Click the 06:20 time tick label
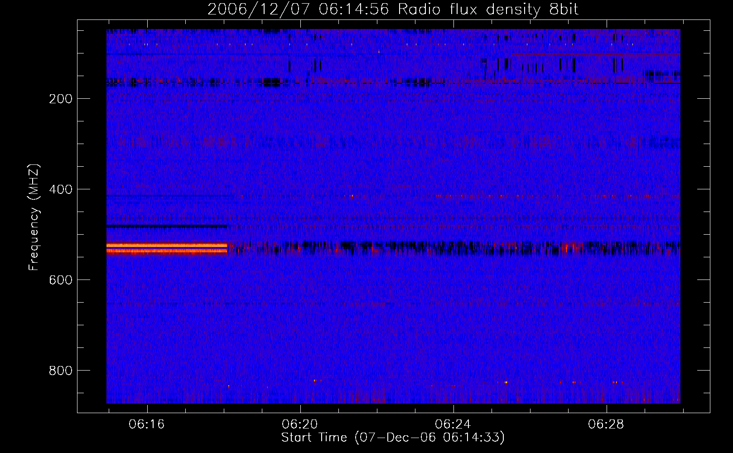Image resolution: width=733 pixels, height=453 pixels. 300,424
